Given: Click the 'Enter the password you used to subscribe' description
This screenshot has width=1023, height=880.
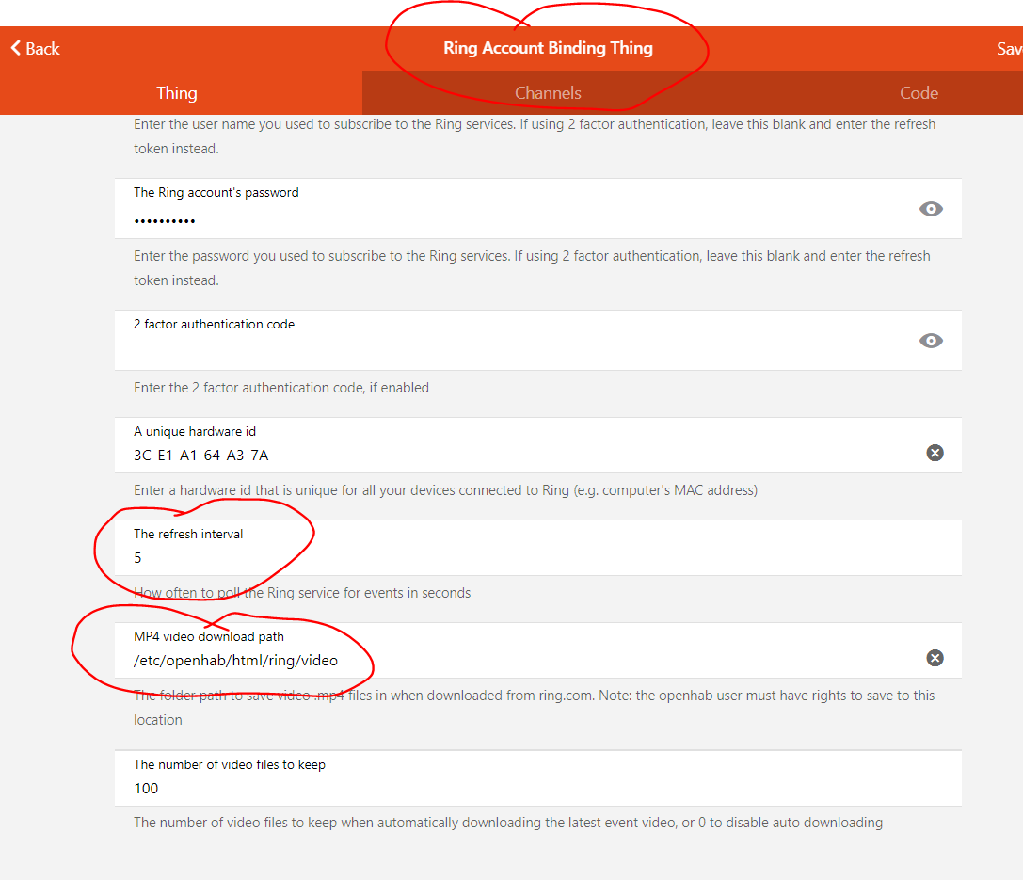Looking at the screenshot, I should coord(532,268).
